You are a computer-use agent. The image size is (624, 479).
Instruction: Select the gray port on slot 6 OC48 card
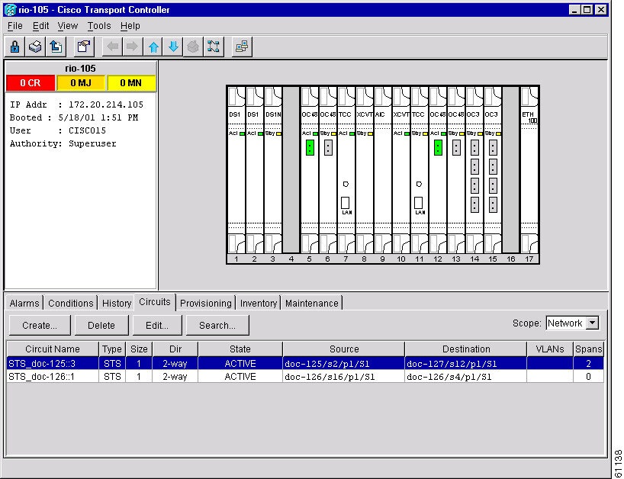pyautogui.click(x=328, y=148)
